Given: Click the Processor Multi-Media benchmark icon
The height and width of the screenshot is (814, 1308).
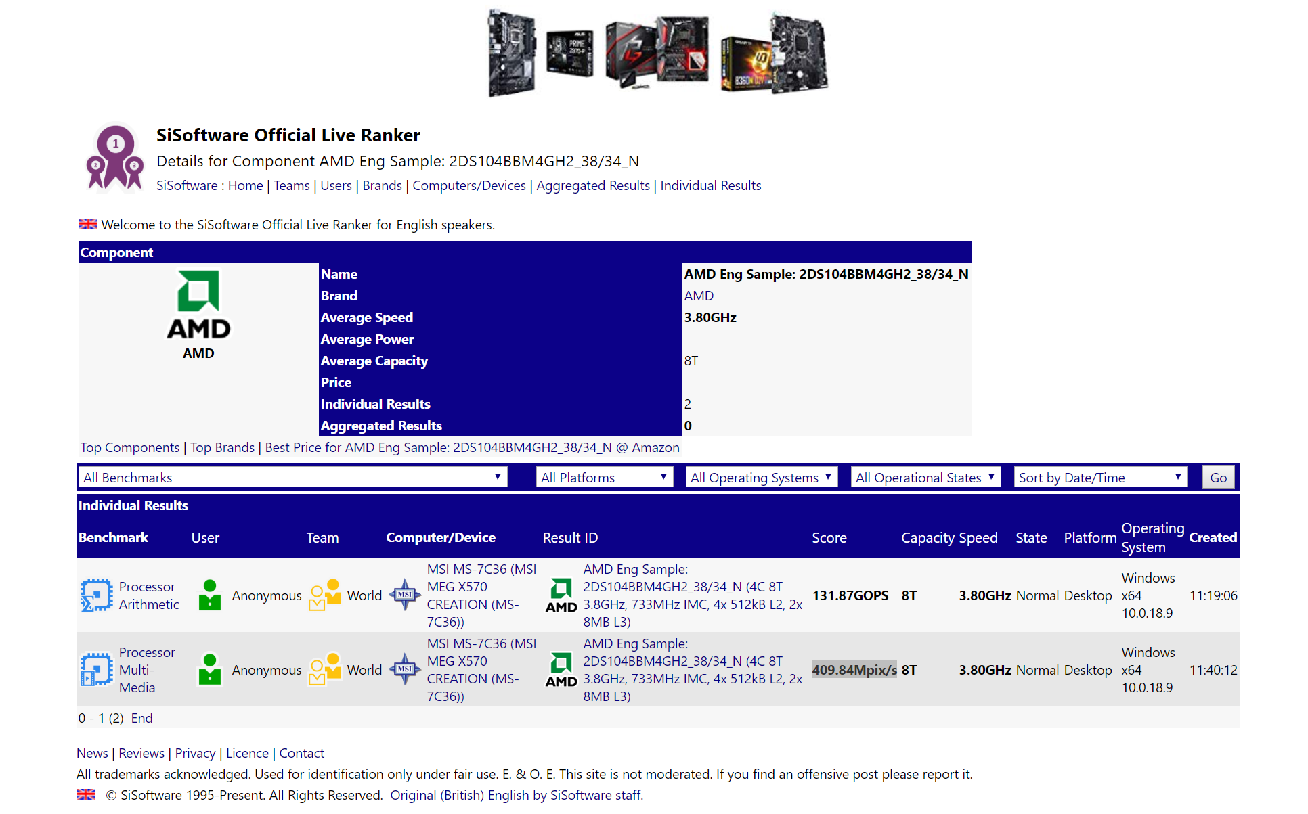Looking at the screenshot, I should pos(96,670).
